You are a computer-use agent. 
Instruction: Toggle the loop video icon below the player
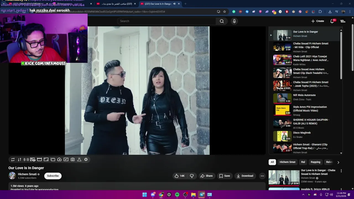(x=13, y=159)
